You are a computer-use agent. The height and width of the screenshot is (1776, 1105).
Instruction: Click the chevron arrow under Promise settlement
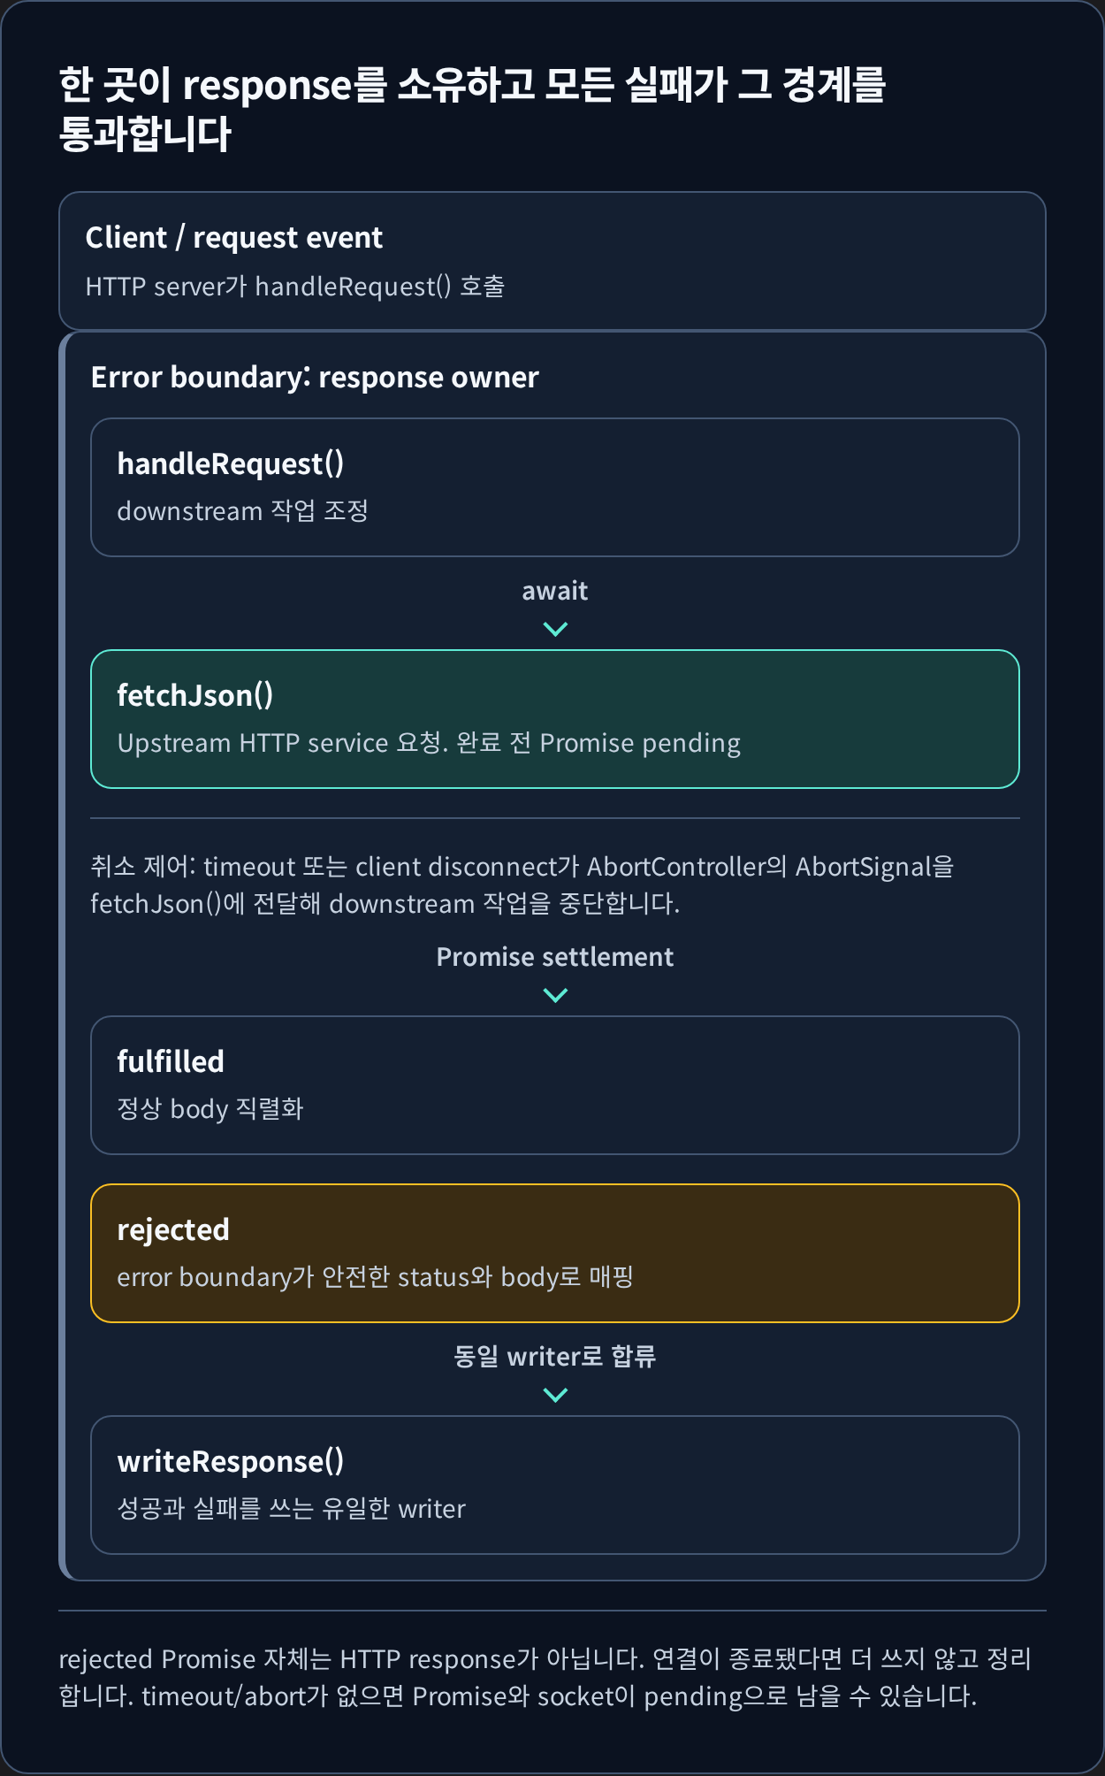[554, 995]
